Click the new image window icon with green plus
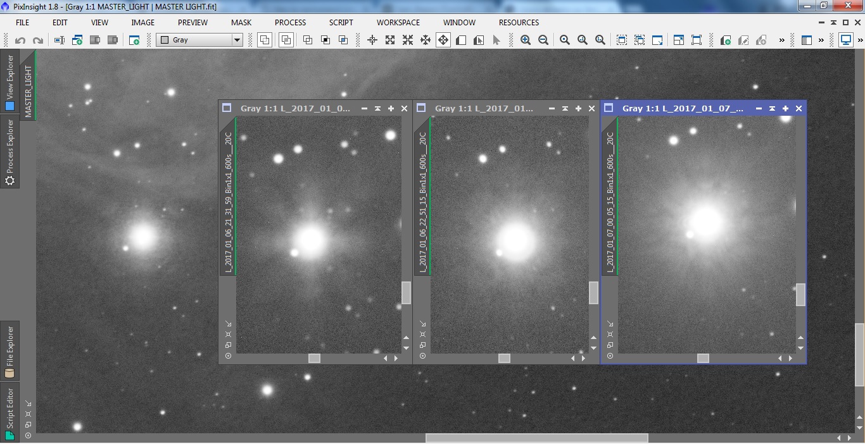 tap(134, 40)
